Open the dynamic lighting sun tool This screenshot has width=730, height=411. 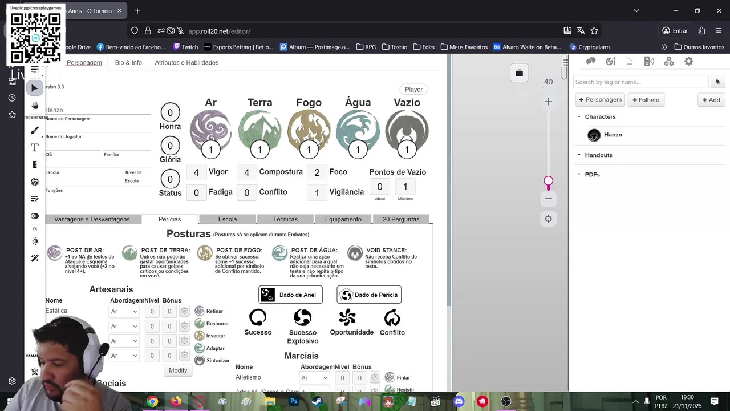click(35, 241)
